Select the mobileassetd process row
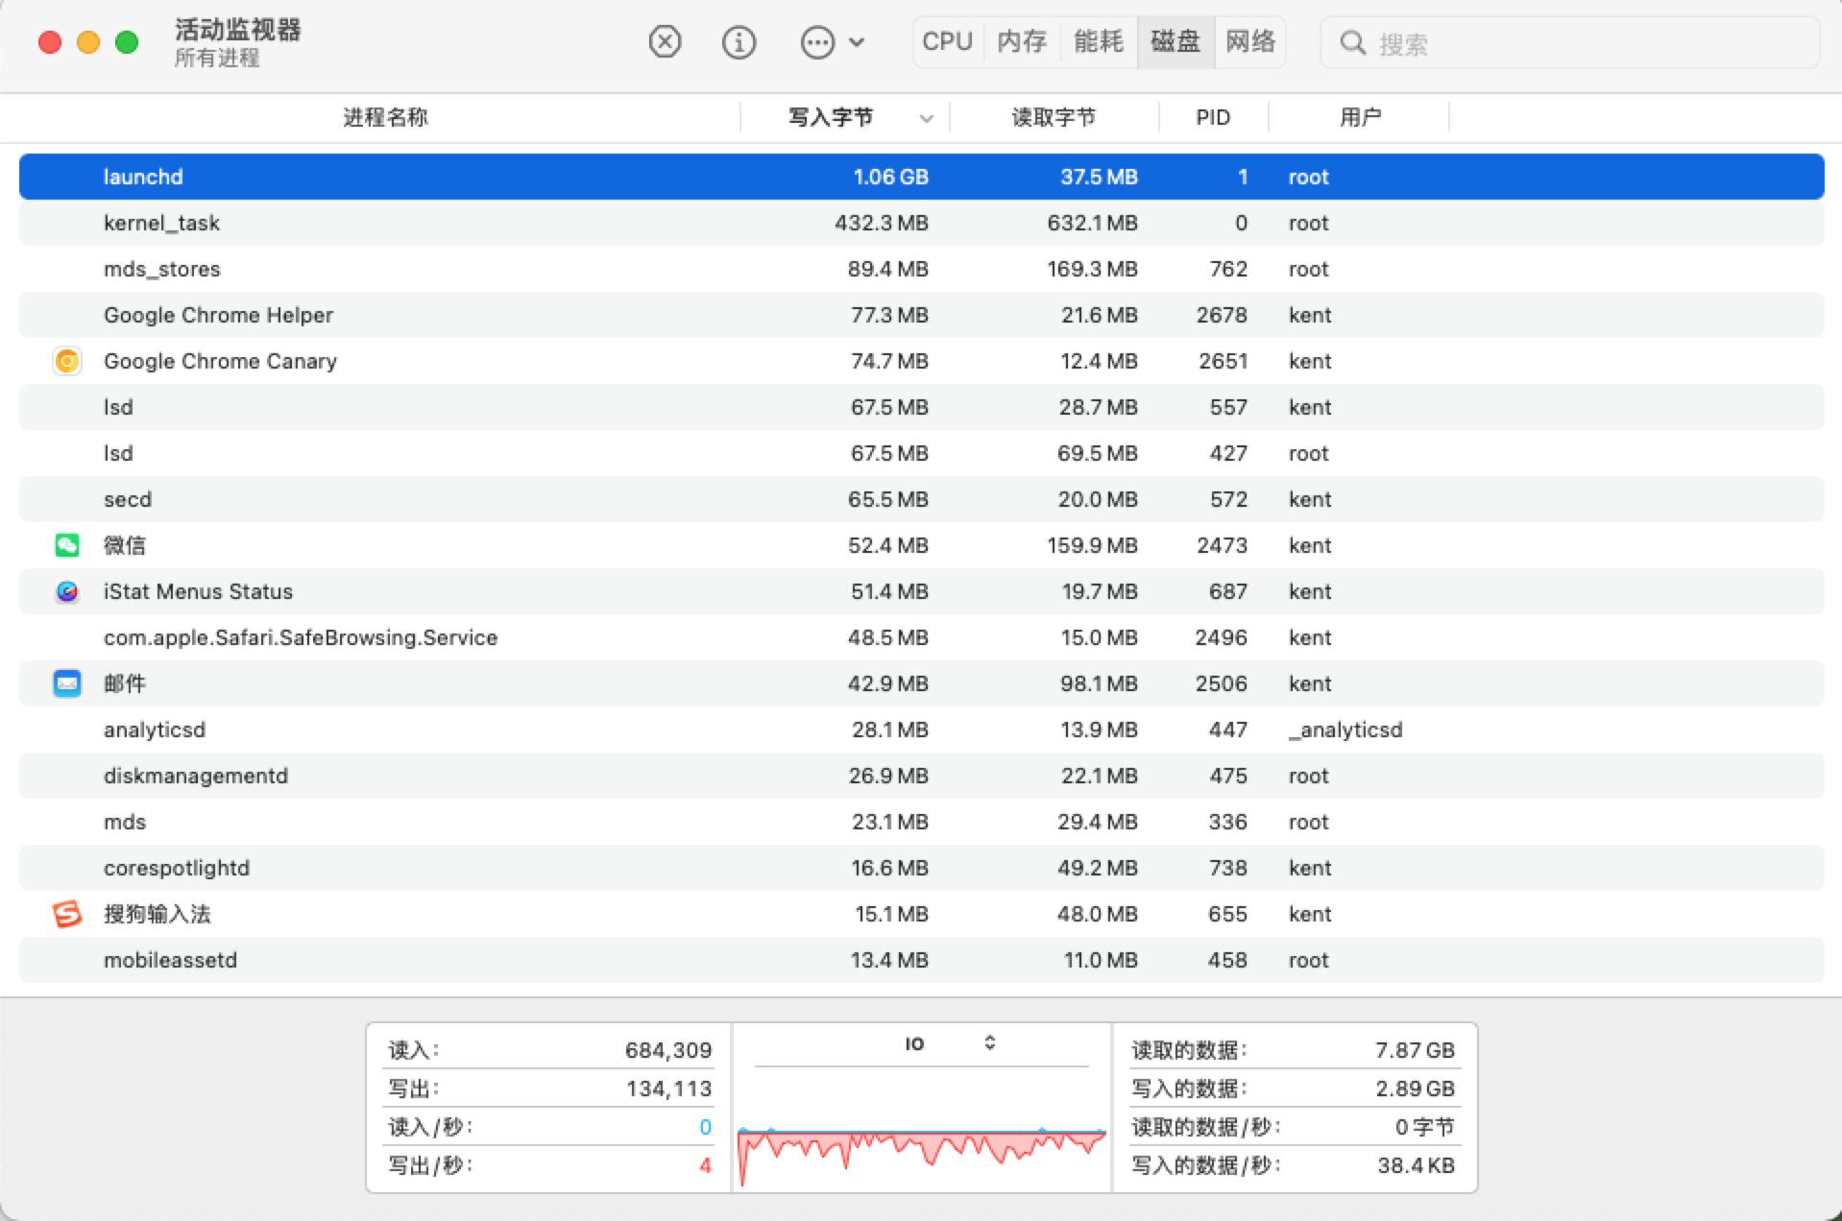This screenshot has height=1221, width=1842. 921,960
